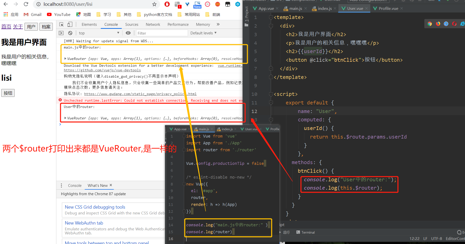The height and width of the screenshot is (244, 465).
Task: Click 12:22 cursor position in status bar
Action: (x=414, y=238)
